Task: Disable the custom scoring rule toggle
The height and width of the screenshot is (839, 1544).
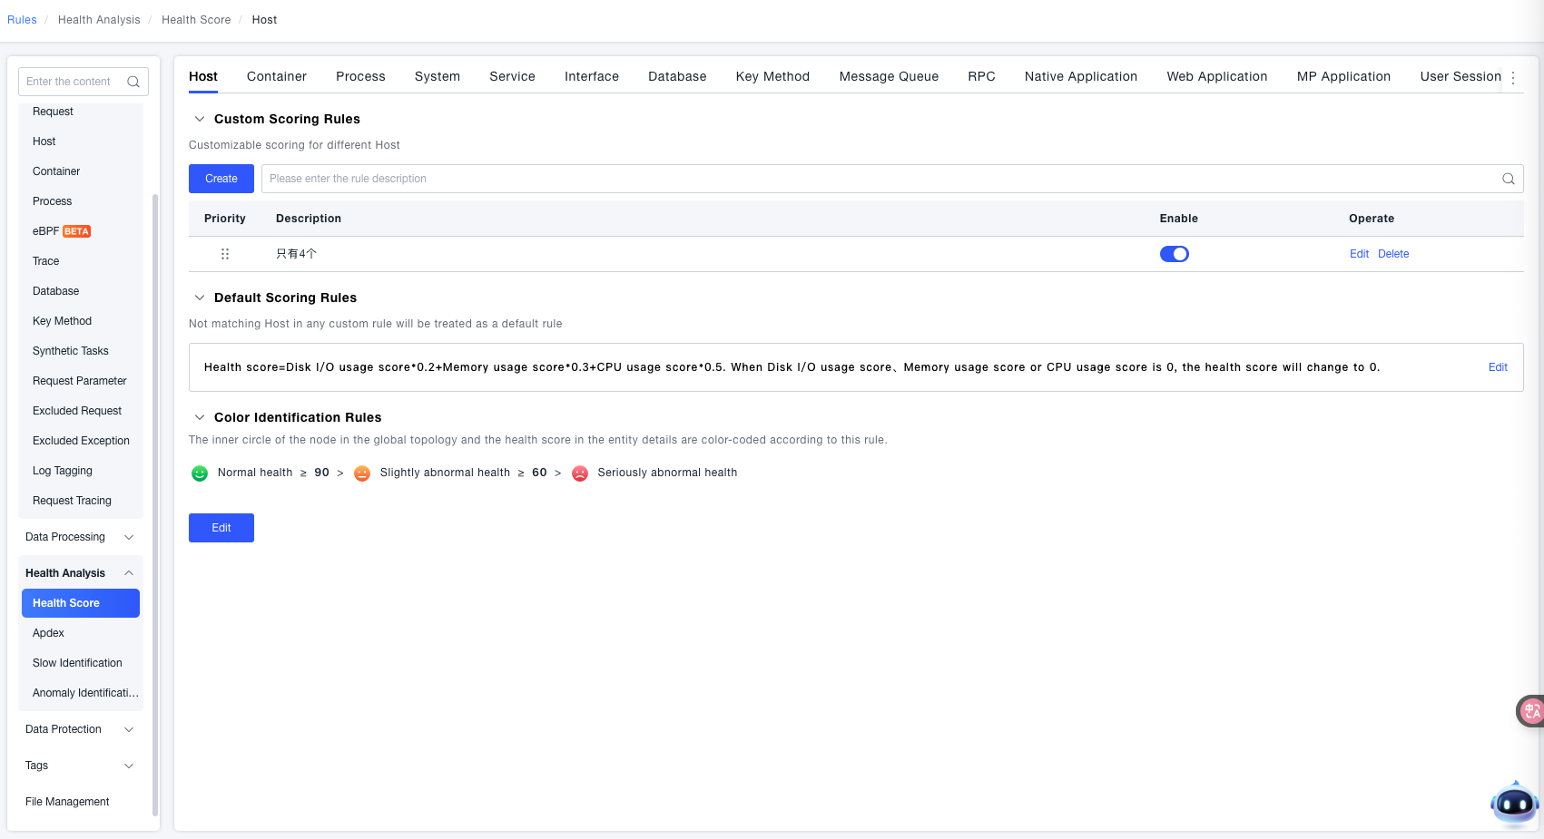Action: 1174,254
